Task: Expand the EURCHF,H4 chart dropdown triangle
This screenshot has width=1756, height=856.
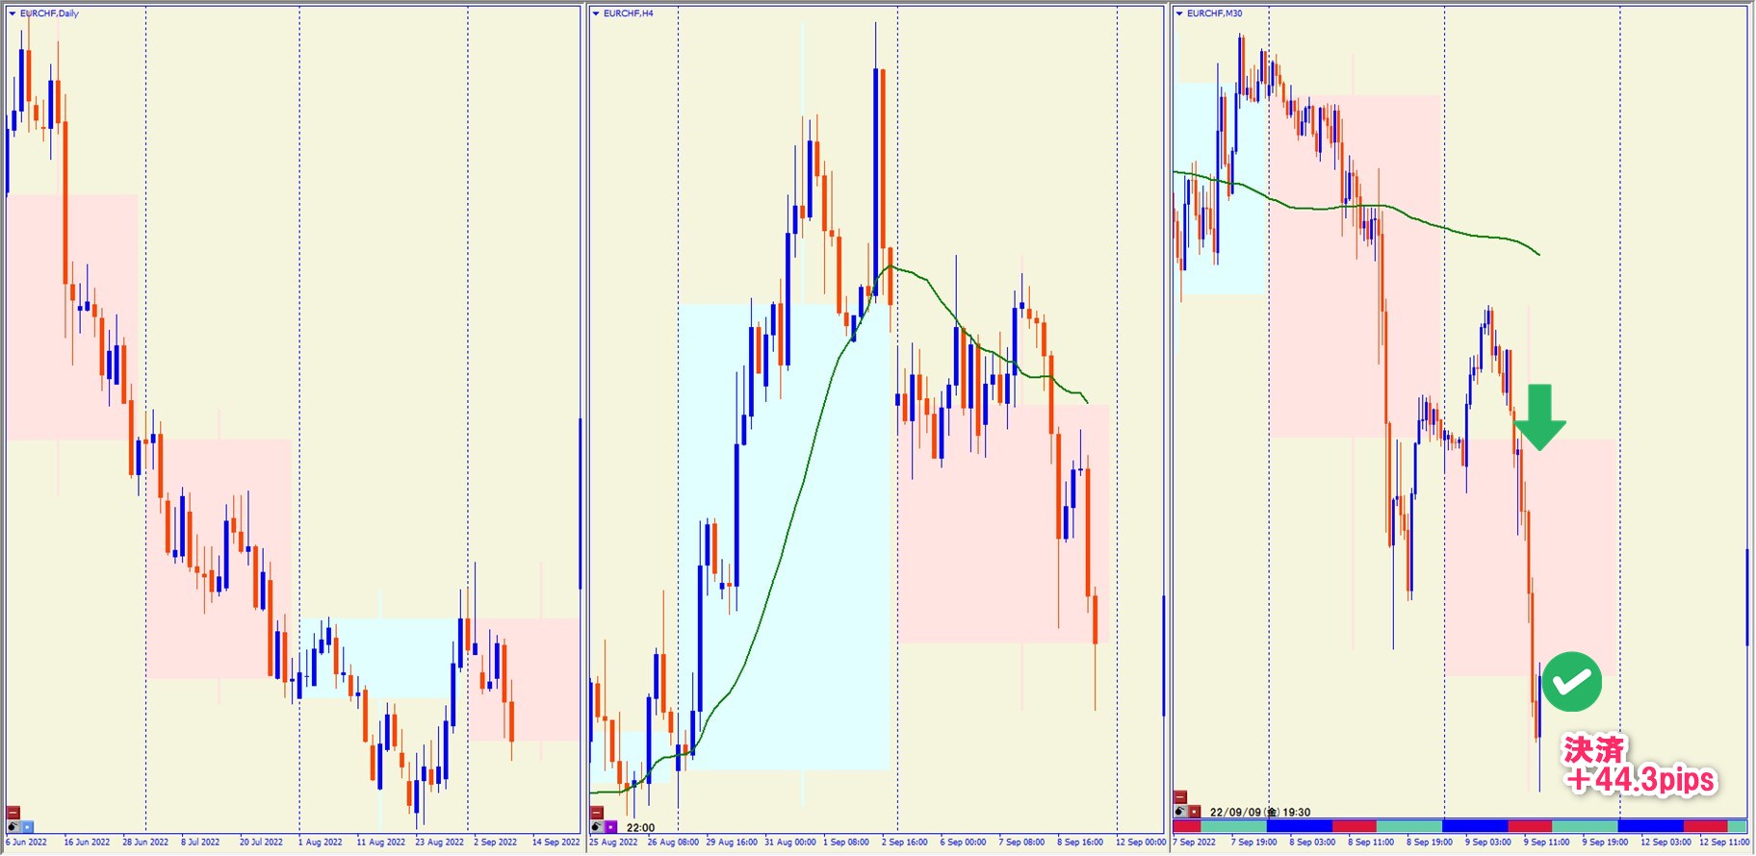Action: [x=596, y=13]
